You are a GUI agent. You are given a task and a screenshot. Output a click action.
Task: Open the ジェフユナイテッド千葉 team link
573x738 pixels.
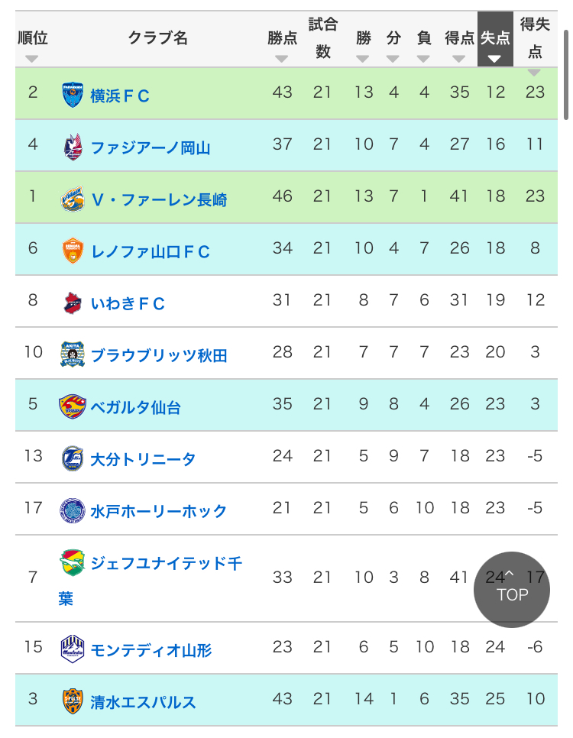[151, 578]
